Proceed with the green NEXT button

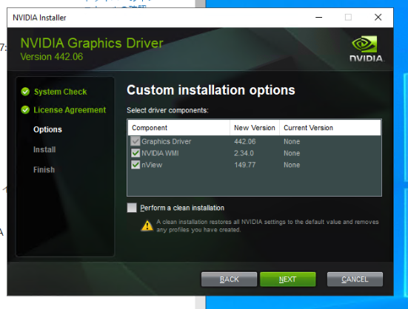point(288,279)
